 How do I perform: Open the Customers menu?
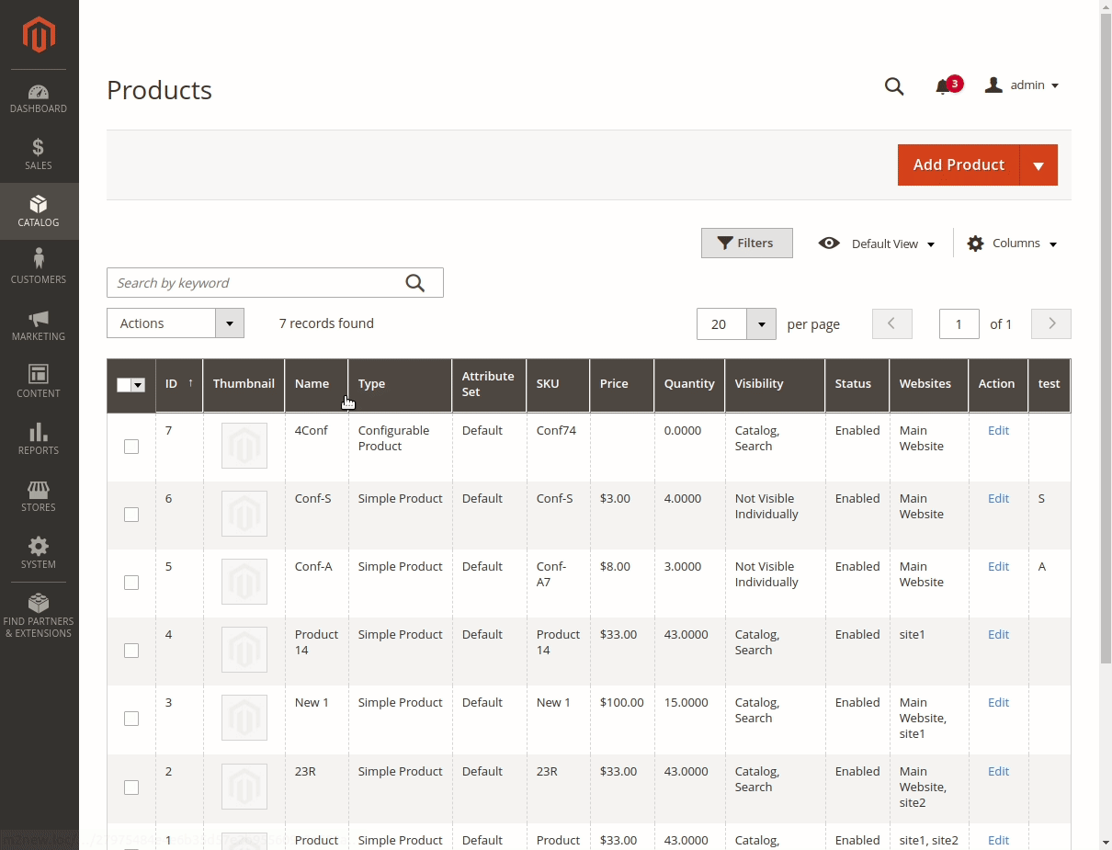point(39,268)
